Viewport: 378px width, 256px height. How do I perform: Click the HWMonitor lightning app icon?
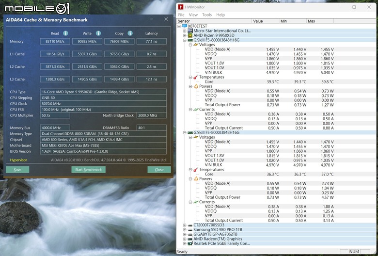pyautogui.click(x=181, y=7)
